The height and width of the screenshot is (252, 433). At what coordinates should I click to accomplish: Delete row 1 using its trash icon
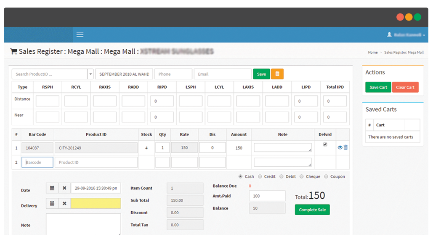[346, 147]
